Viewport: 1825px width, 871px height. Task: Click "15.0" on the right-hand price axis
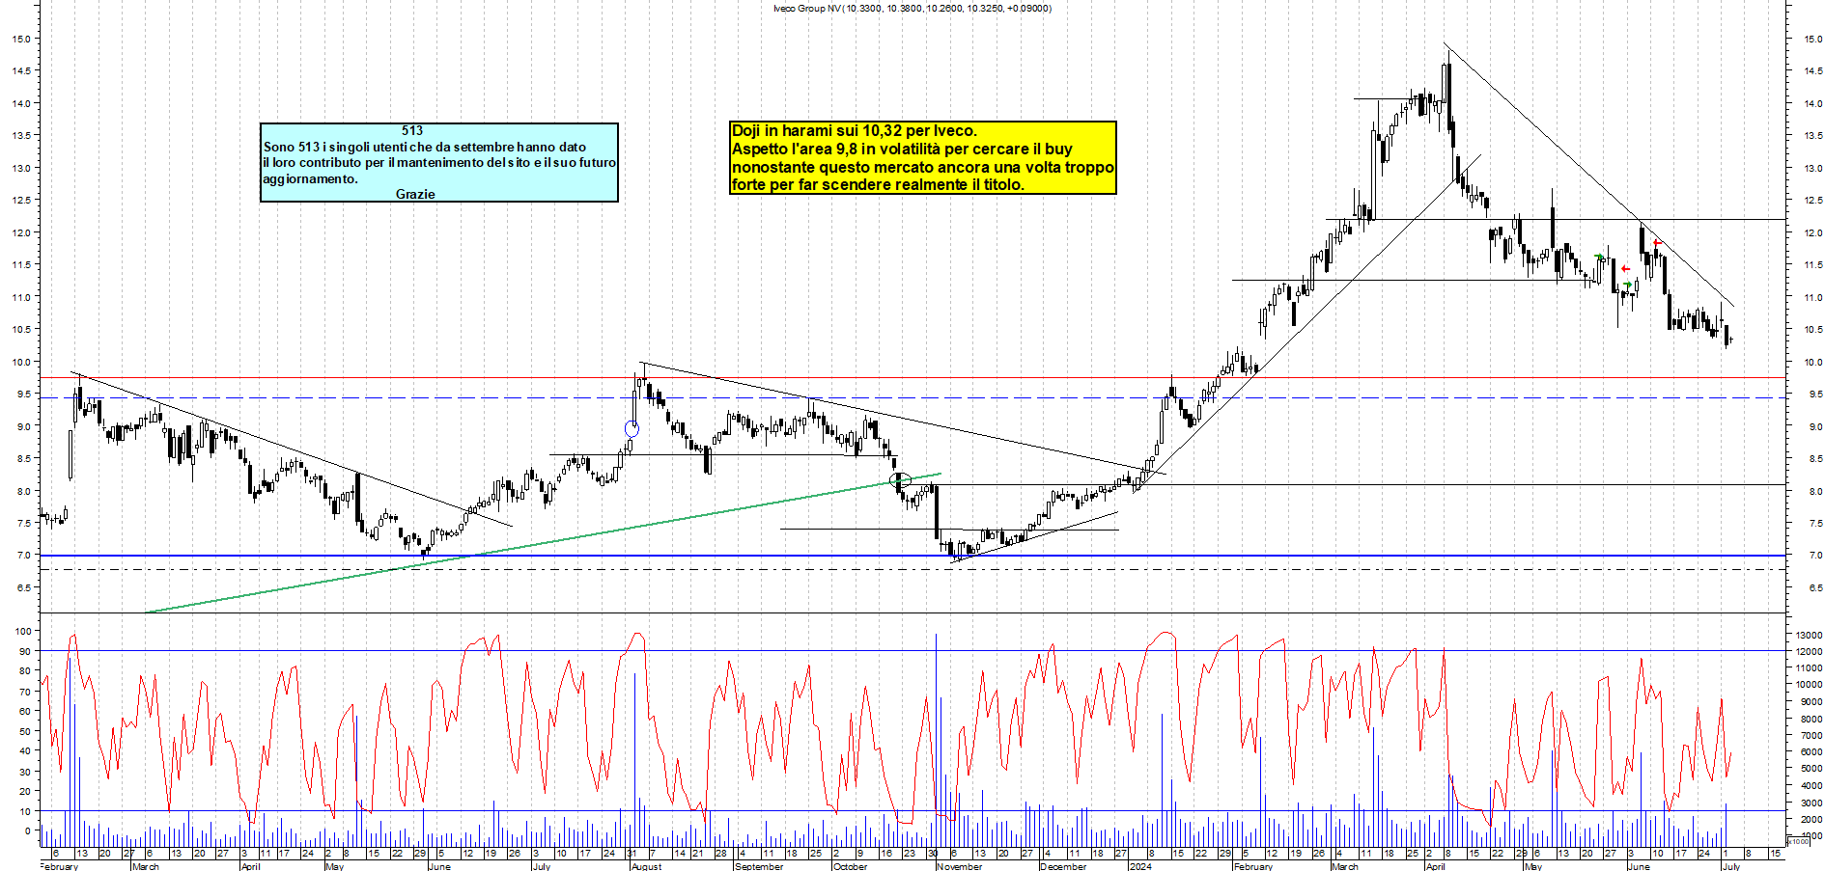pyautogui.click(x=1812, y=40)
